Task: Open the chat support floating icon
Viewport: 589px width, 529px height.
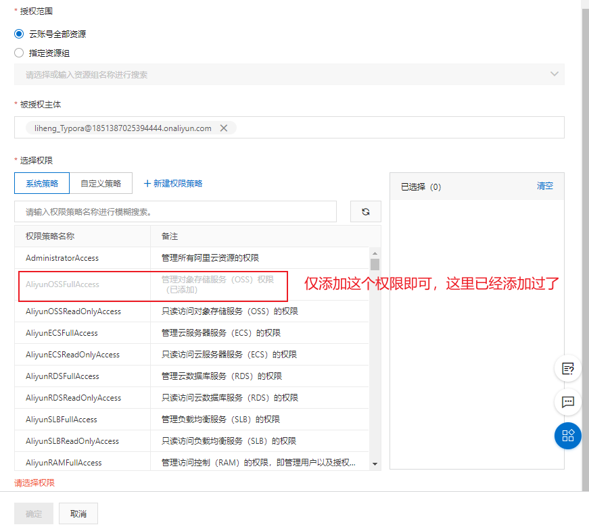Action: [567, 402]
